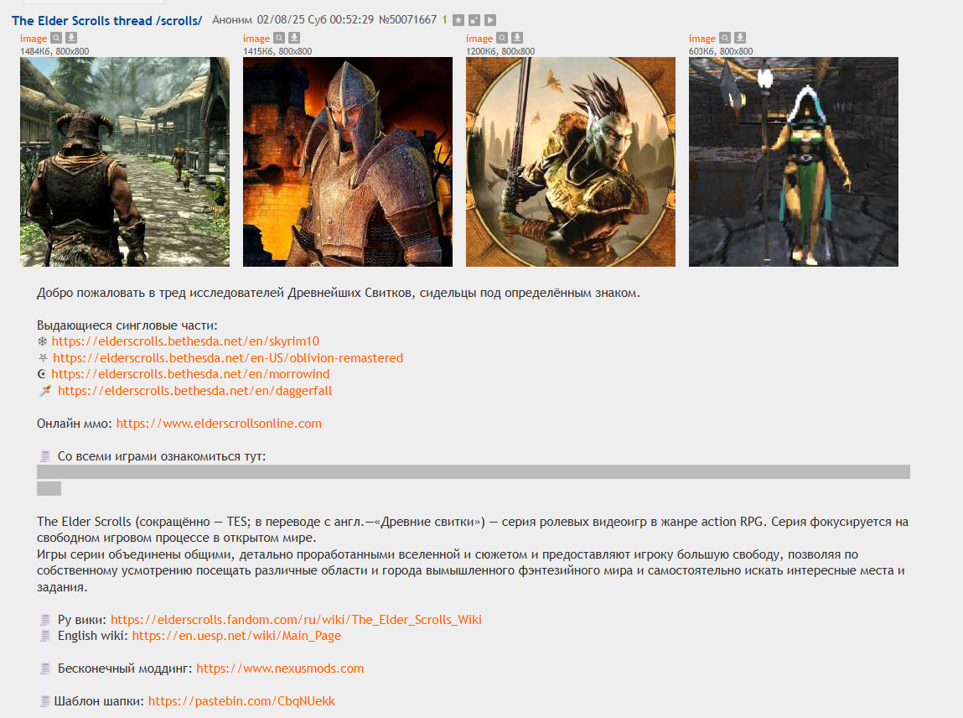Open the bethesda.net daggerfall link
Viewport: 963px width, 718px height.
194,390
